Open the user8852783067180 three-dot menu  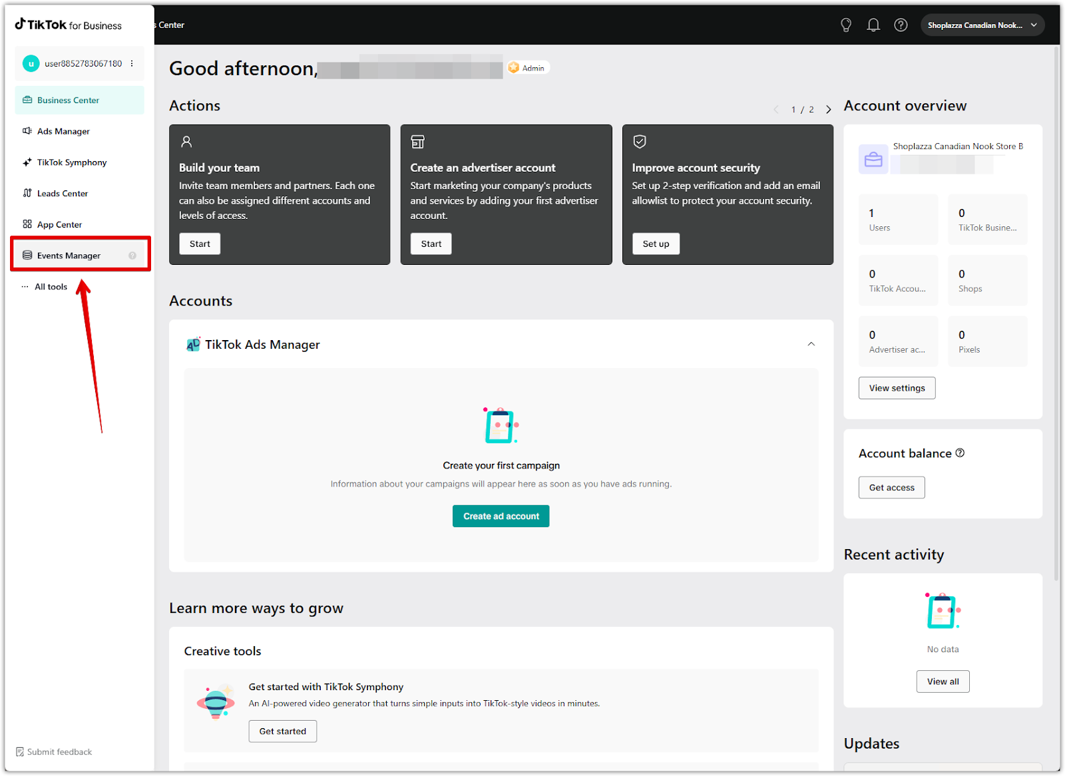pyautogui.click(x=132, y=64)
